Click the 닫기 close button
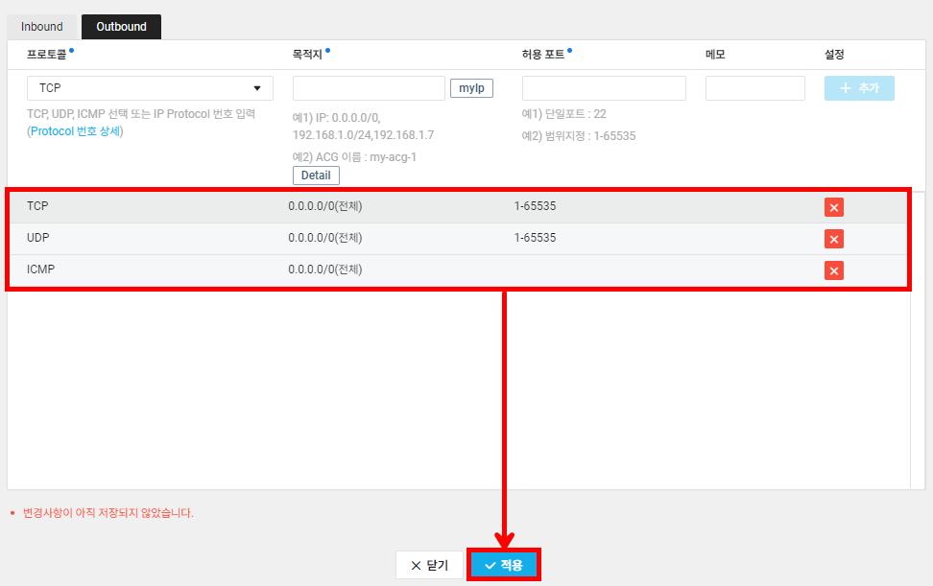The height and width of the screenshot is (586, 933). pyautogui.click(x=430, y=565)
